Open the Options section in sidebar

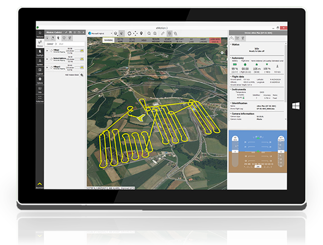40,80
